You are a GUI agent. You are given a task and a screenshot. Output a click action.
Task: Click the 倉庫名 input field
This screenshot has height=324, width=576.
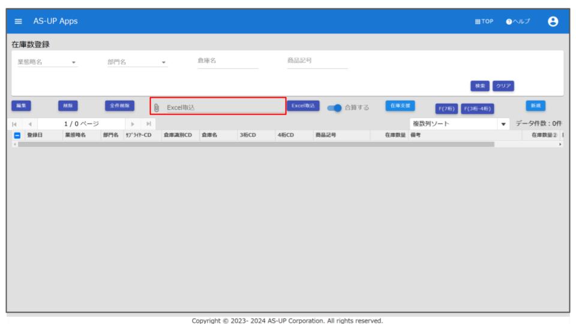click(x=227, y=61)
